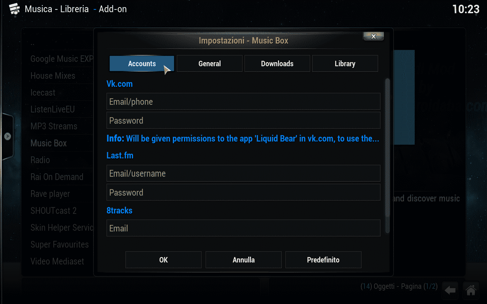Click the back arrow icon
Image resolution: width=487 pixels, height=304 pixels.
coord(450,290)
